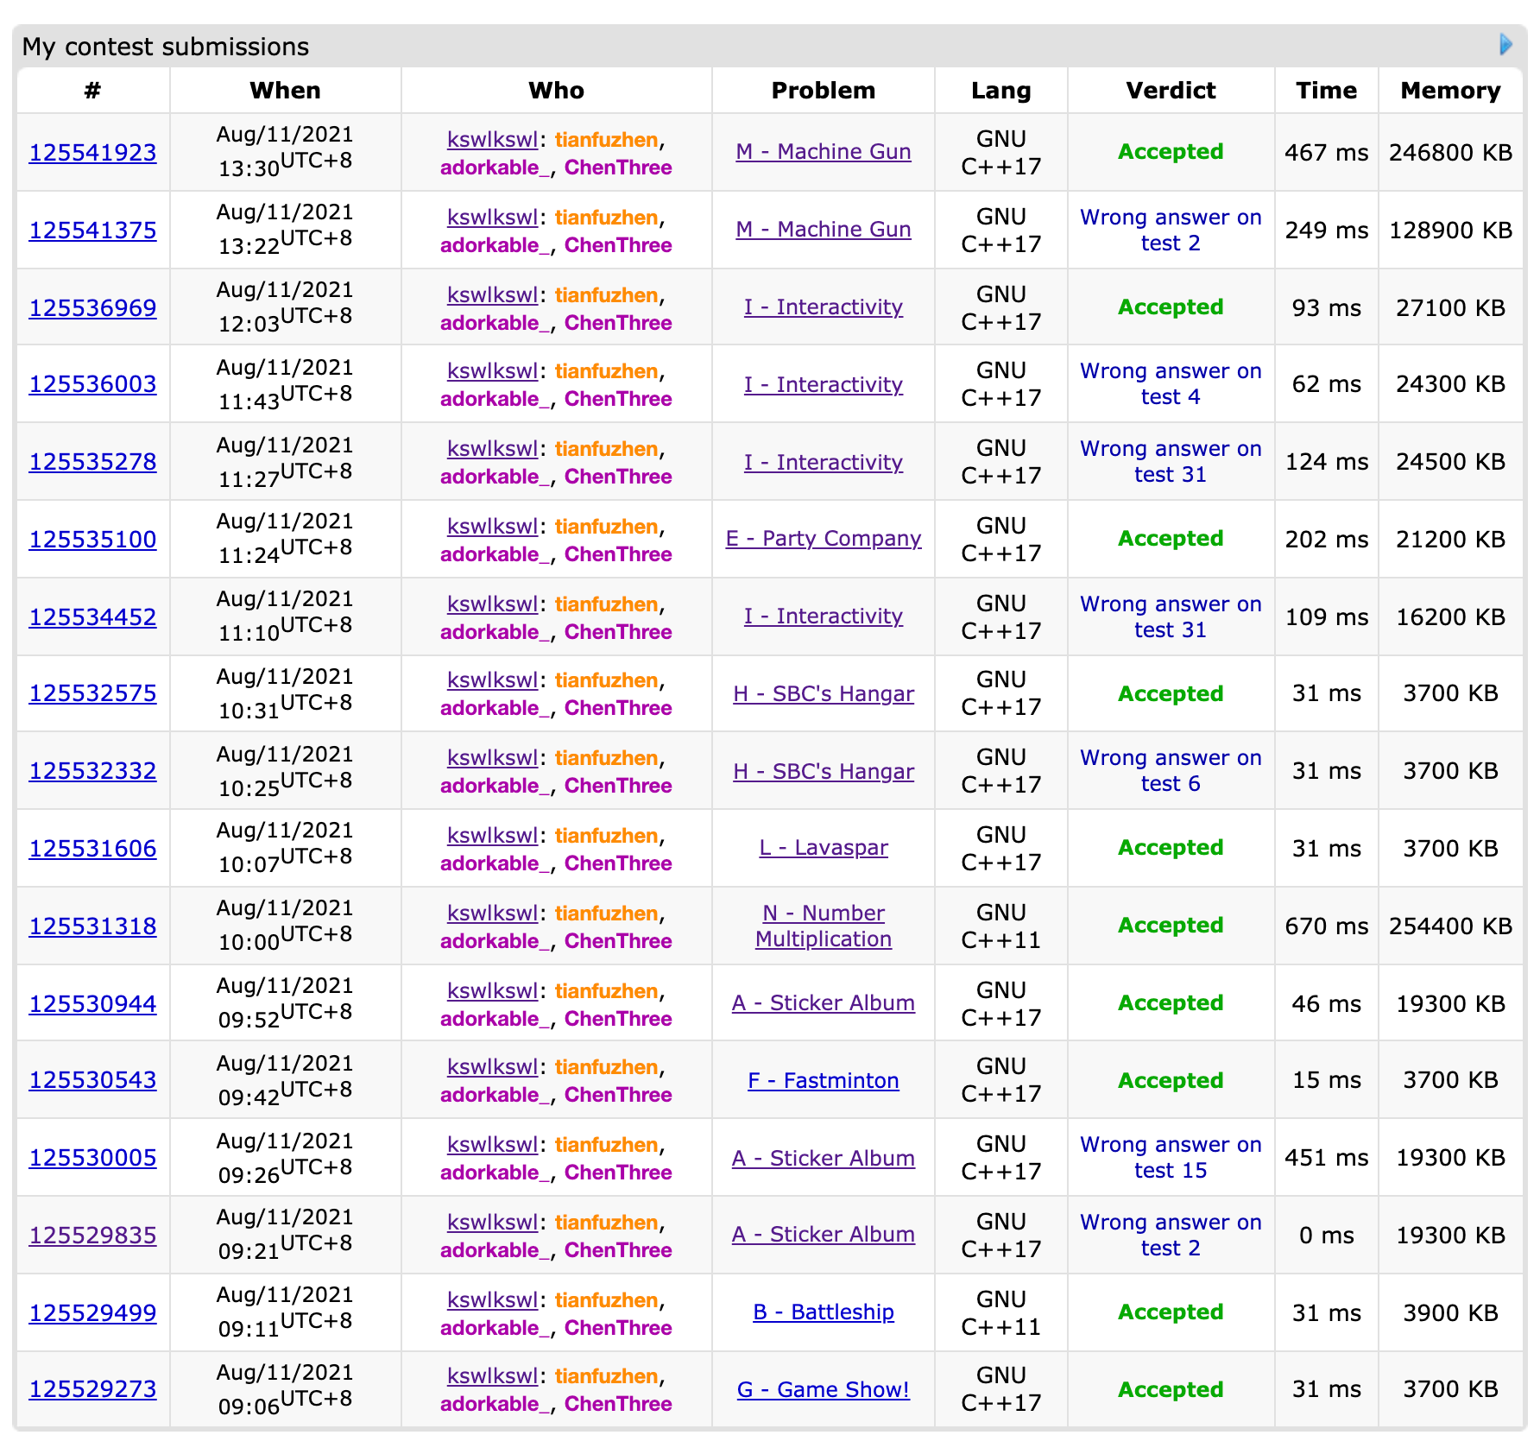Click Wrong answer on test 6 verdict

coord(1170,771)
